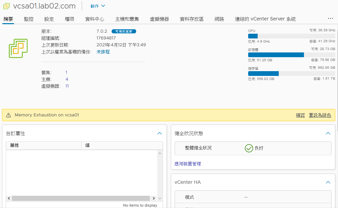Click the page vertical scrollbar
The height and width of the screenshot is (208, 338).
pos(337,81)
